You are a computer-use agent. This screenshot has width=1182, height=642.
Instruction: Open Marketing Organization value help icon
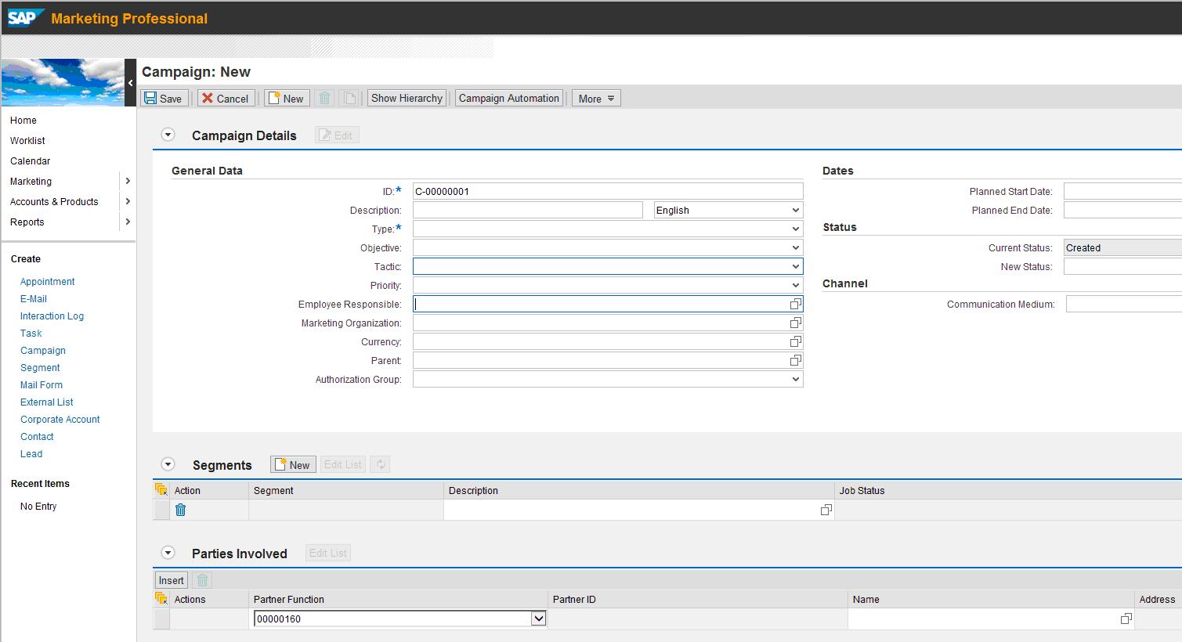click(796, 323)
